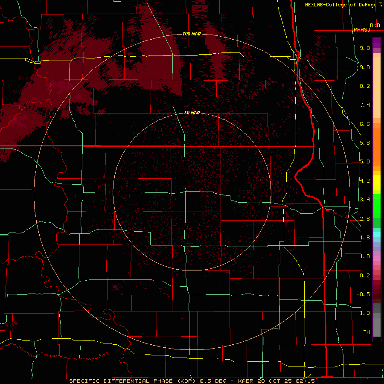
Task: Click the 20 OCT 25 date text
Action: [273, 381]
